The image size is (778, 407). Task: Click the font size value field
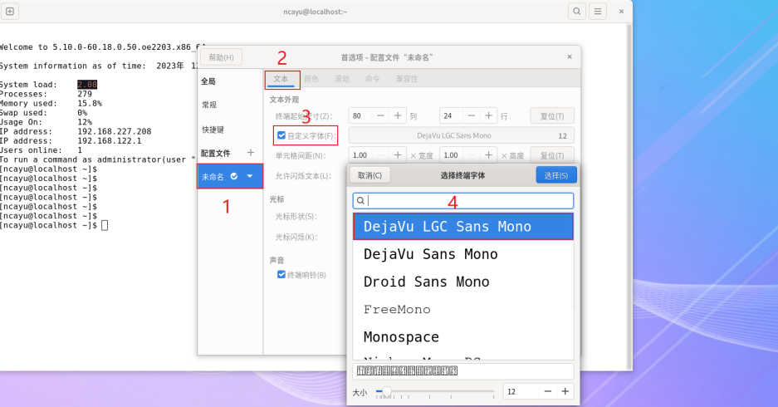pos(521,391)
